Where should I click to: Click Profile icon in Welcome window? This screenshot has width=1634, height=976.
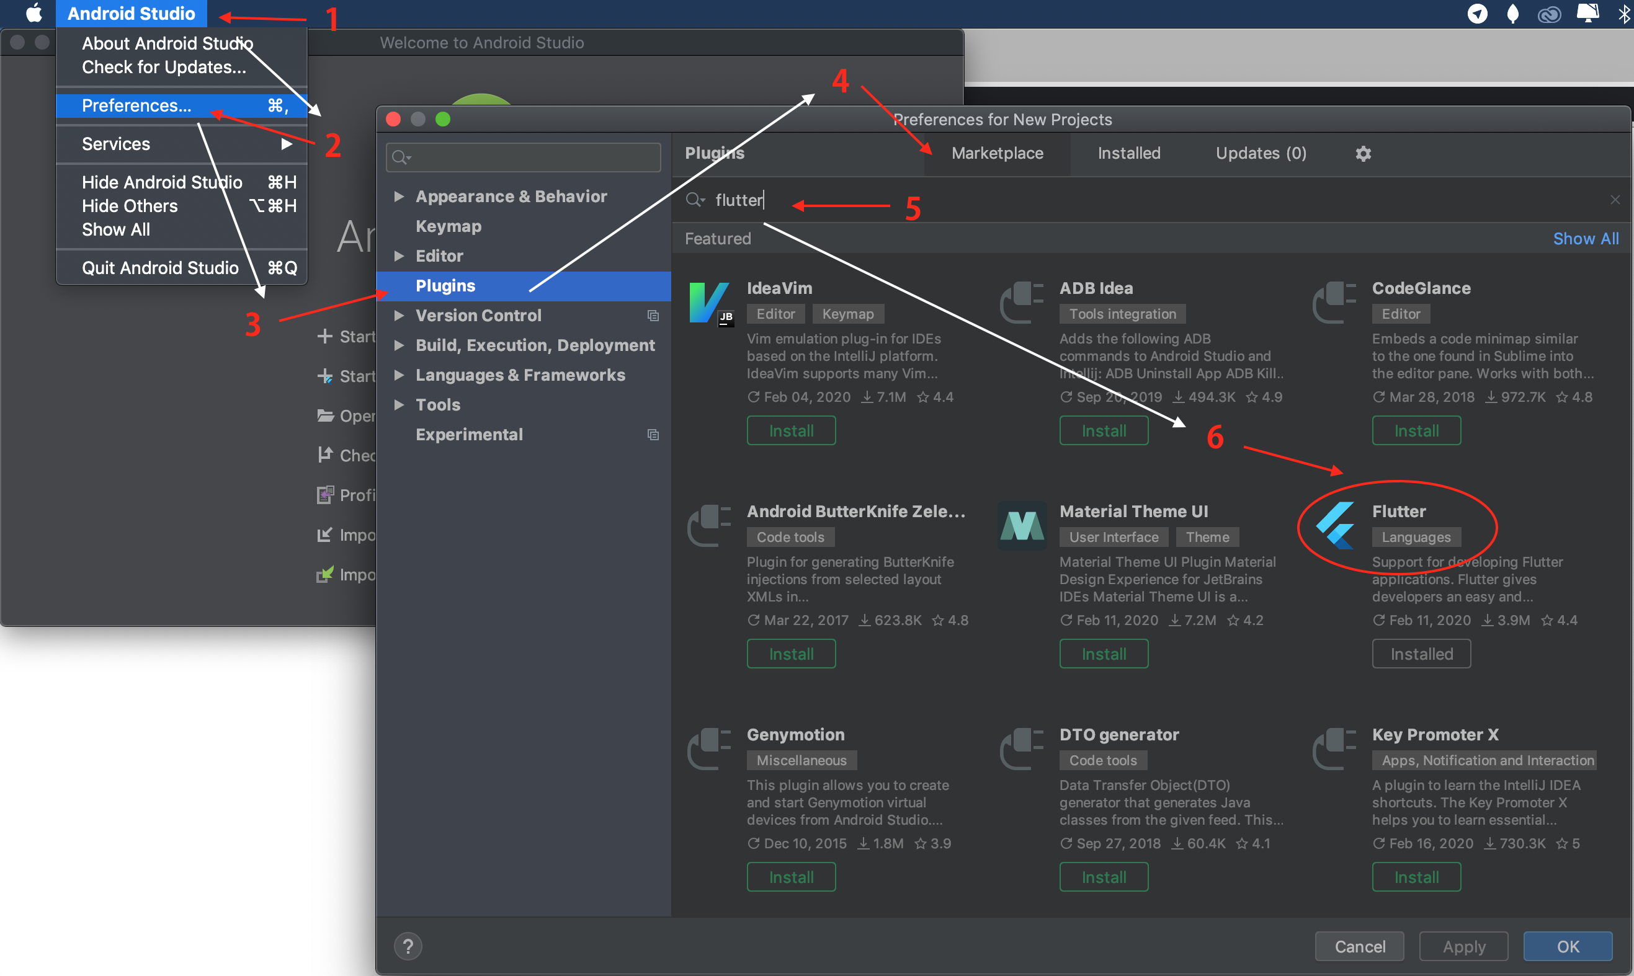tap(325, 495)
